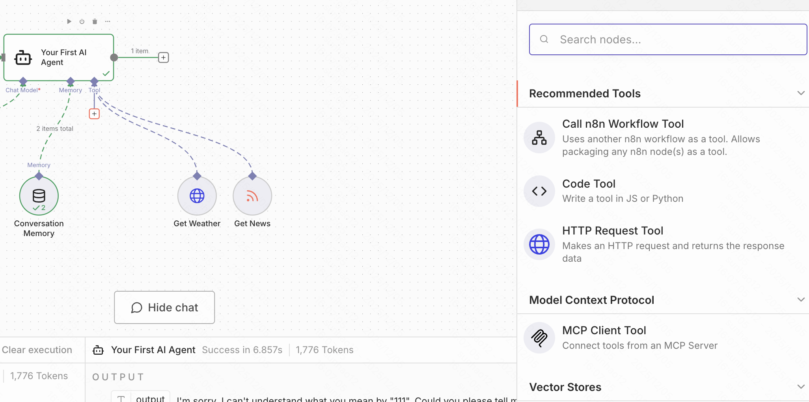Choose Call n8n Workflow Tool
The image size is (809, 402).
(x=623, y=137)
